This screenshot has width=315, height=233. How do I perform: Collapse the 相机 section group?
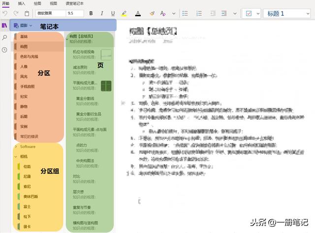(16, 156)
